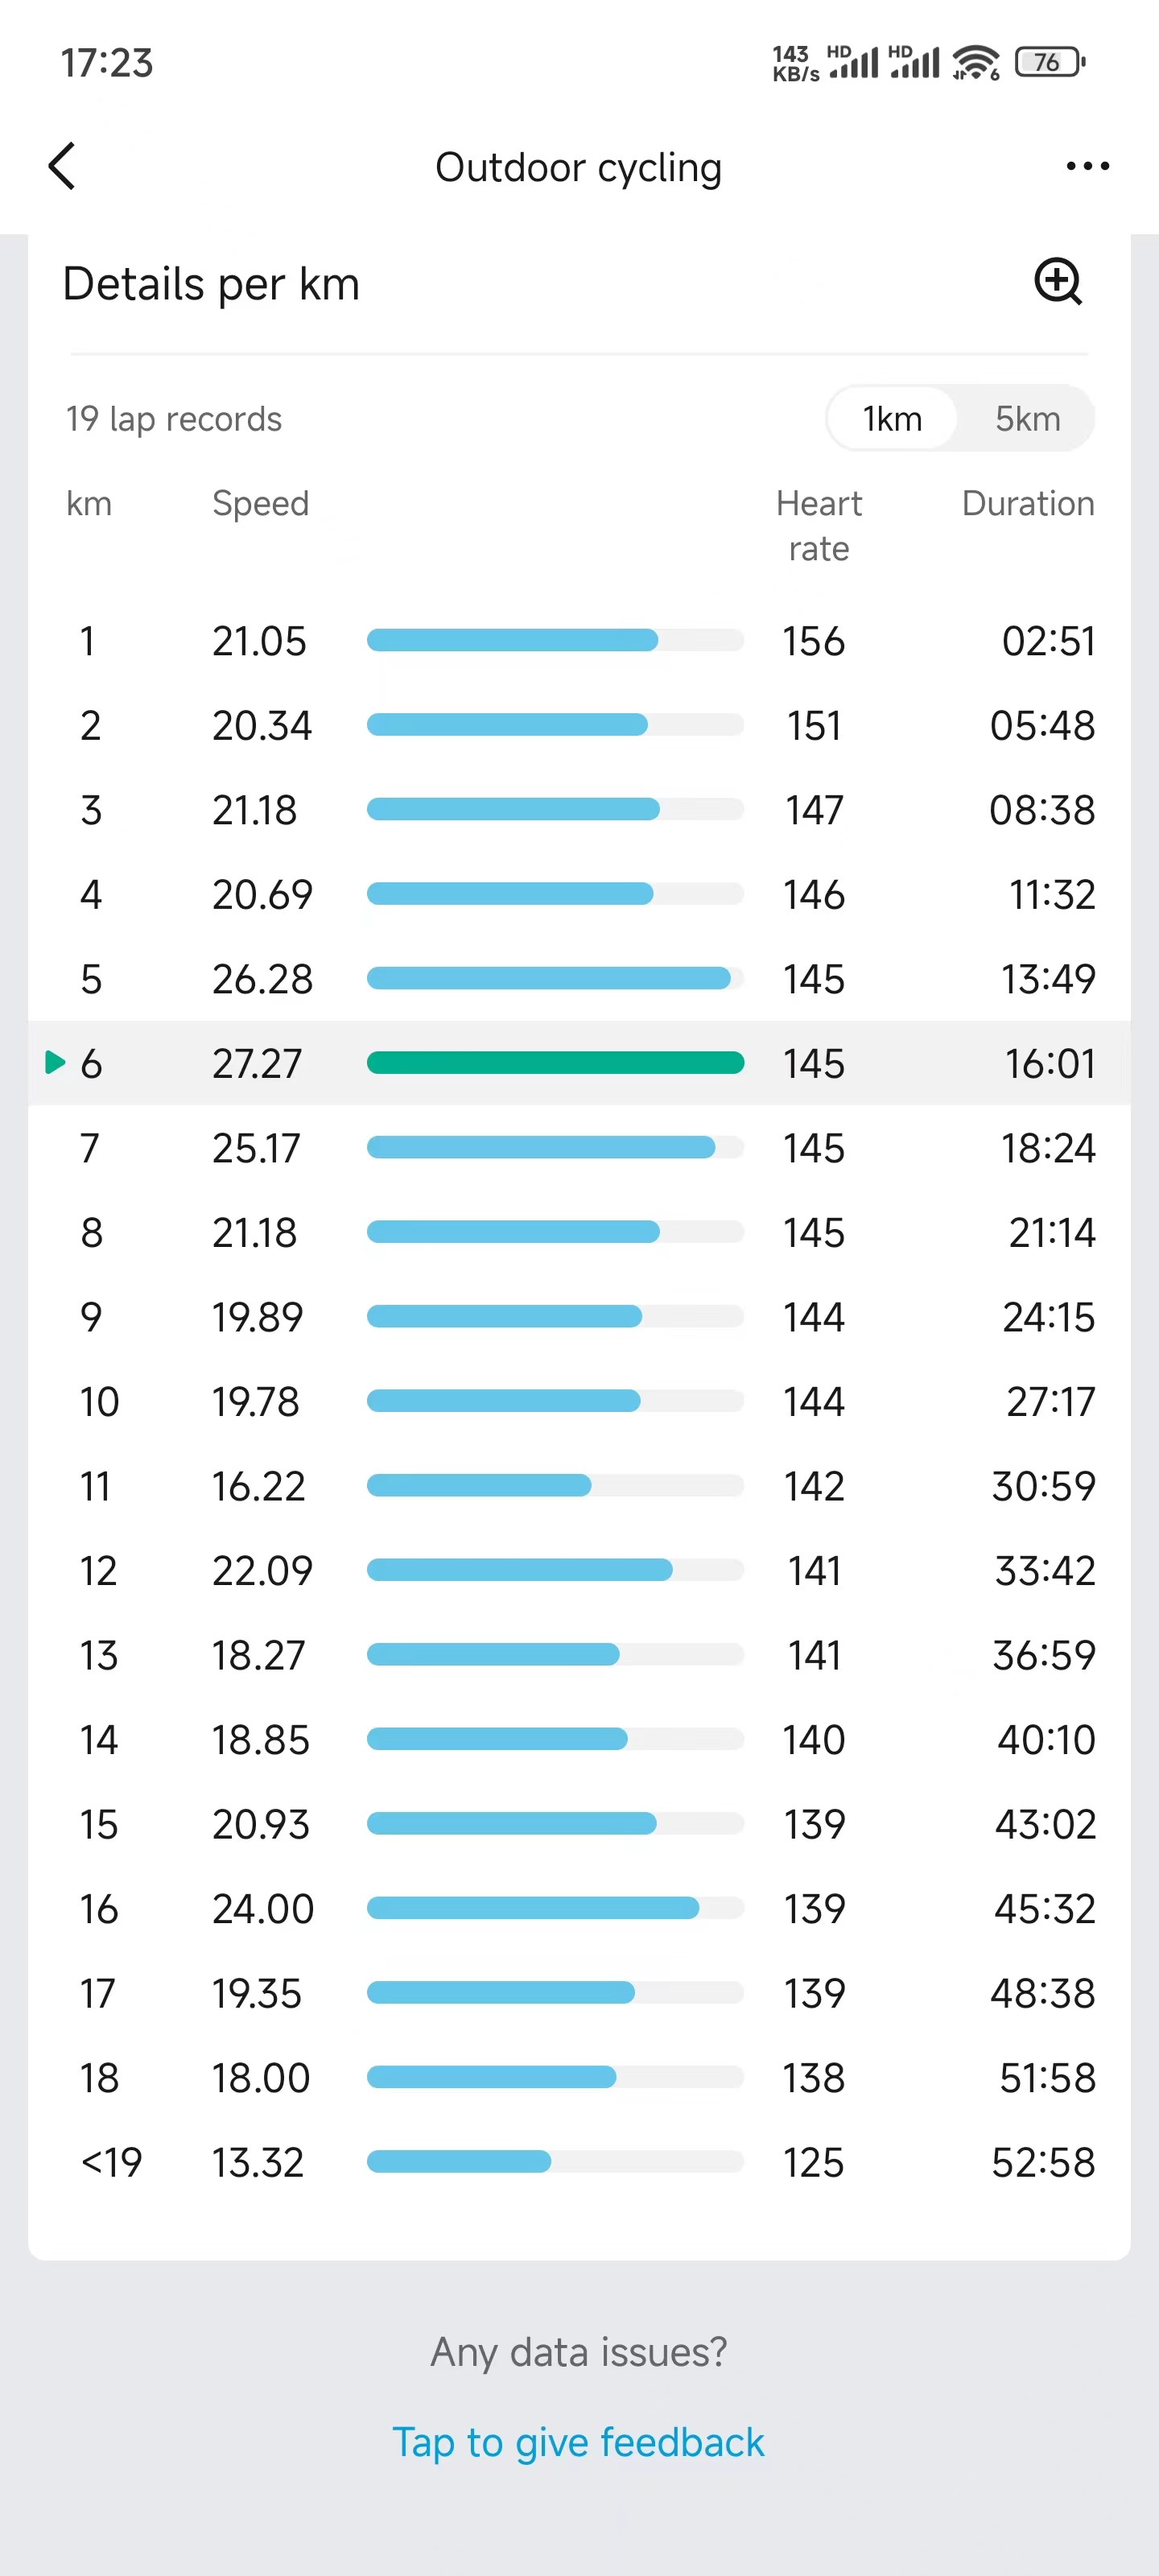The image size is (1159, 2576).
Task: Switch lap view to 1km
Action: pos(892,418)
